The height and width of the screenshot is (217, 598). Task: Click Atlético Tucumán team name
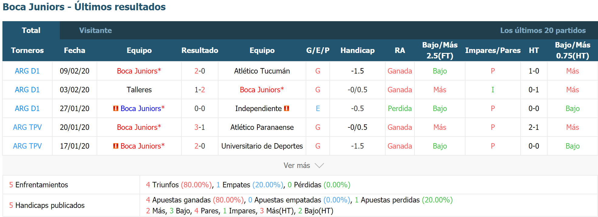262,71
